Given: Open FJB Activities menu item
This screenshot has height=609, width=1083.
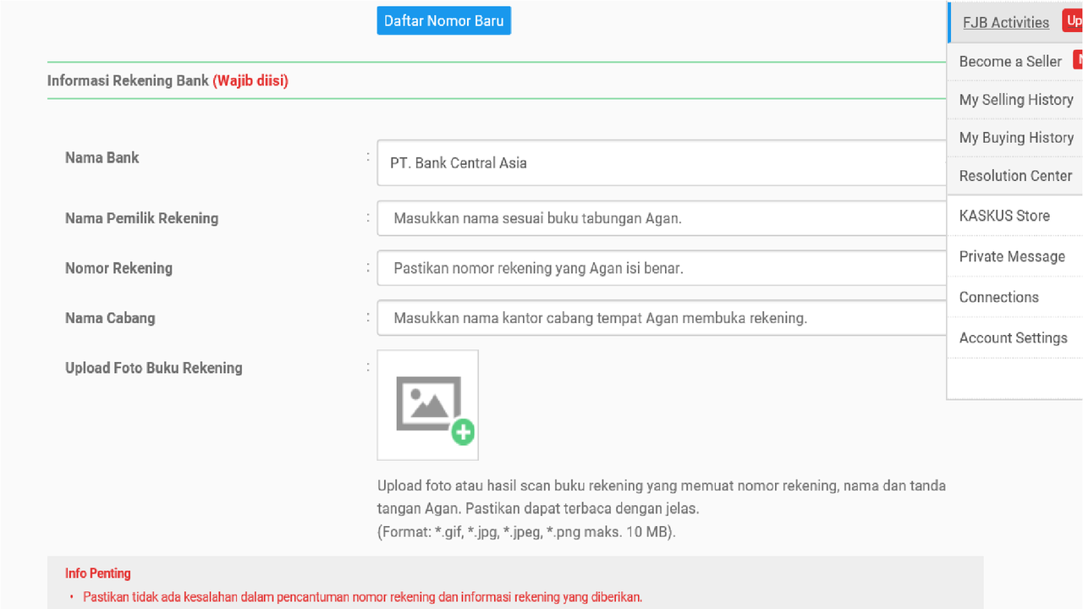Looking at the screenshot, I should click(x=1006, y=23).
